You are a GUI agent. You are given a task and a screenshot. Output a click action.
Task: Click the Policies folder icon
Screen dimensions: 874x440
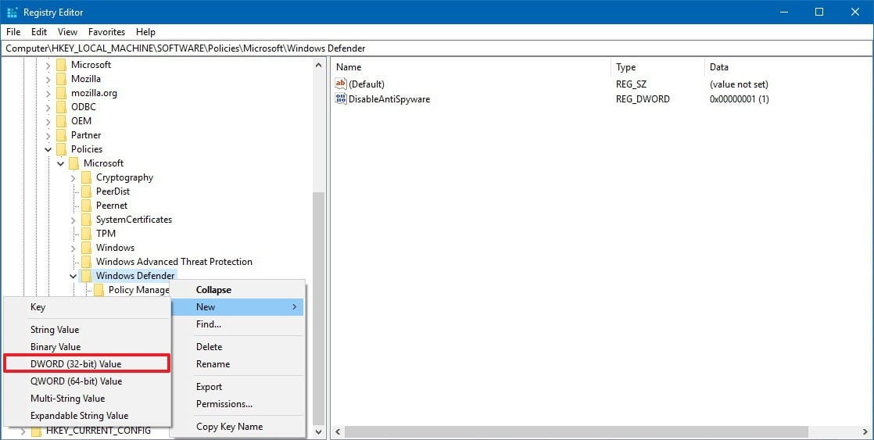pos(61,149)
